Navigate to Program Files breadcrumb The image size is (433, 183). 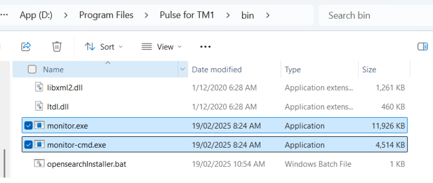point(106,15)
